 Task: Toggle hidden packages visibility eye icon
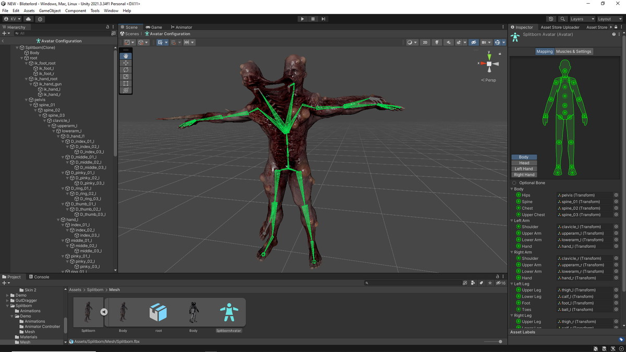coord(500,283)
